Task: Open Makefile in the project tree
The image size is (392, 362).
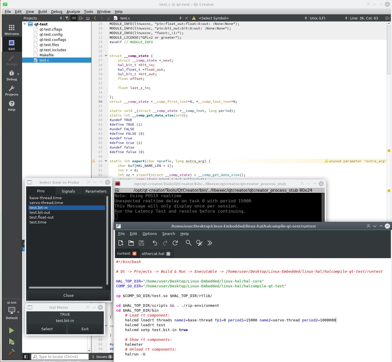Action: point(46,55)
